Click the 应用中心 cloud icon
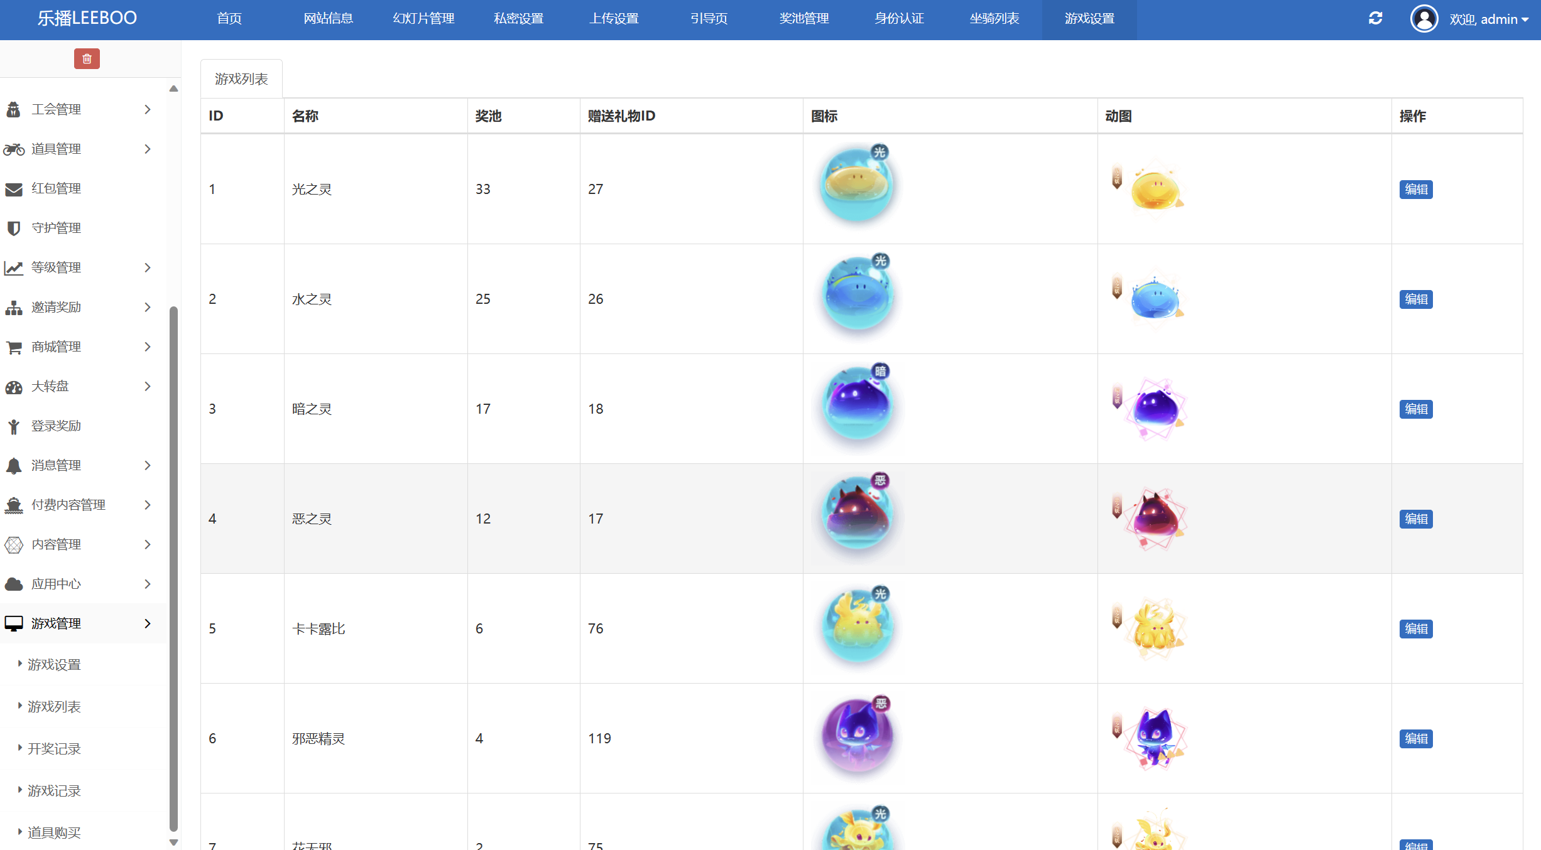The image size is (1541, 850). coord(14,584)
